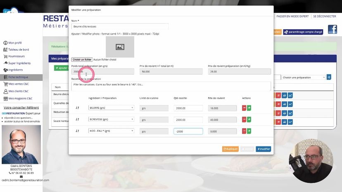Screen dimensions: 342x192
Task: Expand the 'Choisir une préparation' dropdown
Action: pyautogui.click(x=304, y=77)
